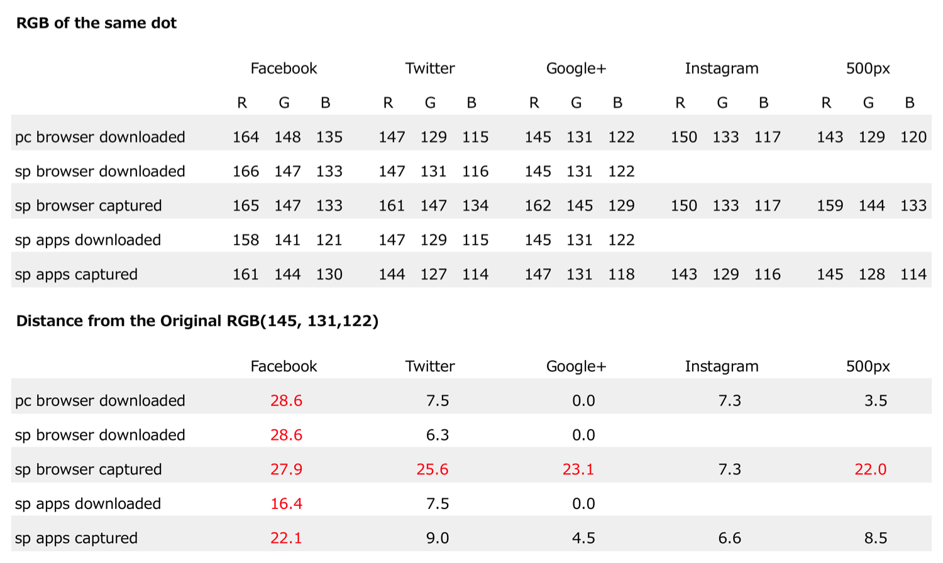
Task: Select the Facebook R value 166
Action: pyautogui.click(x=246, y=172)
